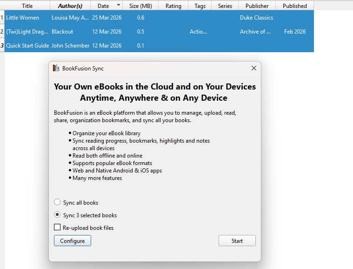
Task: Sort library by Published column
Action: pyautogui.click(x=295, y=6)
